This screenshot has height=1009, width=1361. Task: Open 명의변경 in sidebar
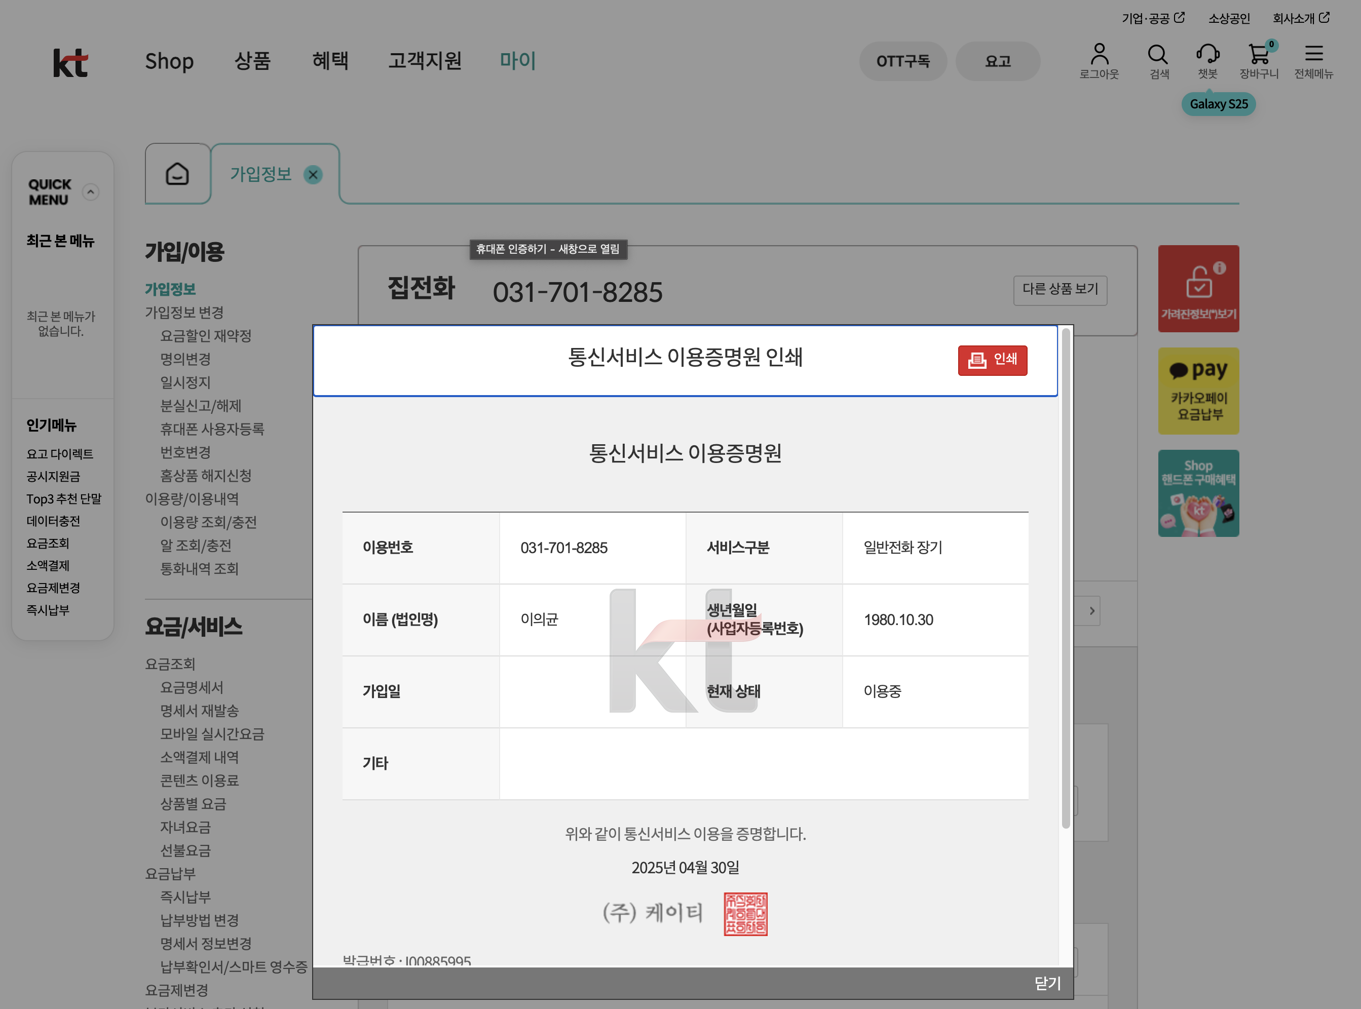point(185,359)
